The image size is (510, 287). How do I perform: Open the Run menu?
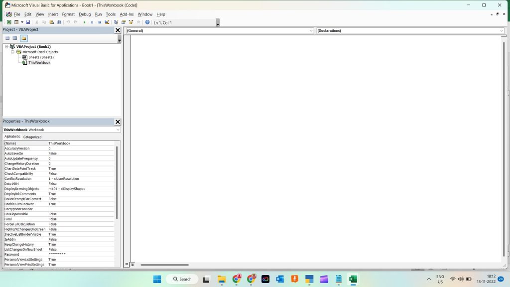98,14
